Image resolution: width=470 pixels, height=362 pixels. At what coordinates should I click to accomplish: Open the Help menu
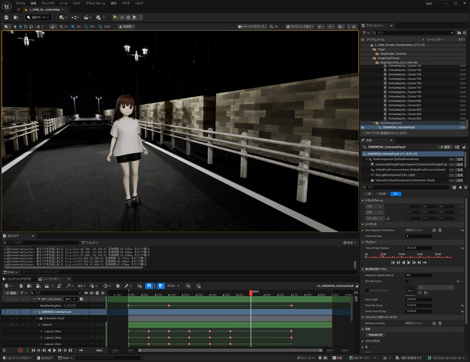pyautogui.click(x=139, y=3)
